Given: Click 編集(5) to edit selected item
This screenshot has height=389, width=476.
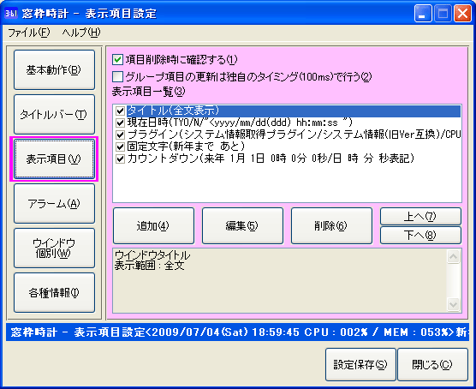Looking at the screenshot, I should tap(242, 226).
